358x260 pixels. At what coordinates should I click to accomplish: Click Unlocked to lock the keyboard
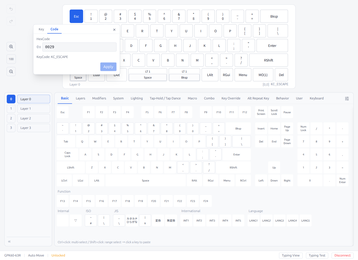[x=58, y=255]
